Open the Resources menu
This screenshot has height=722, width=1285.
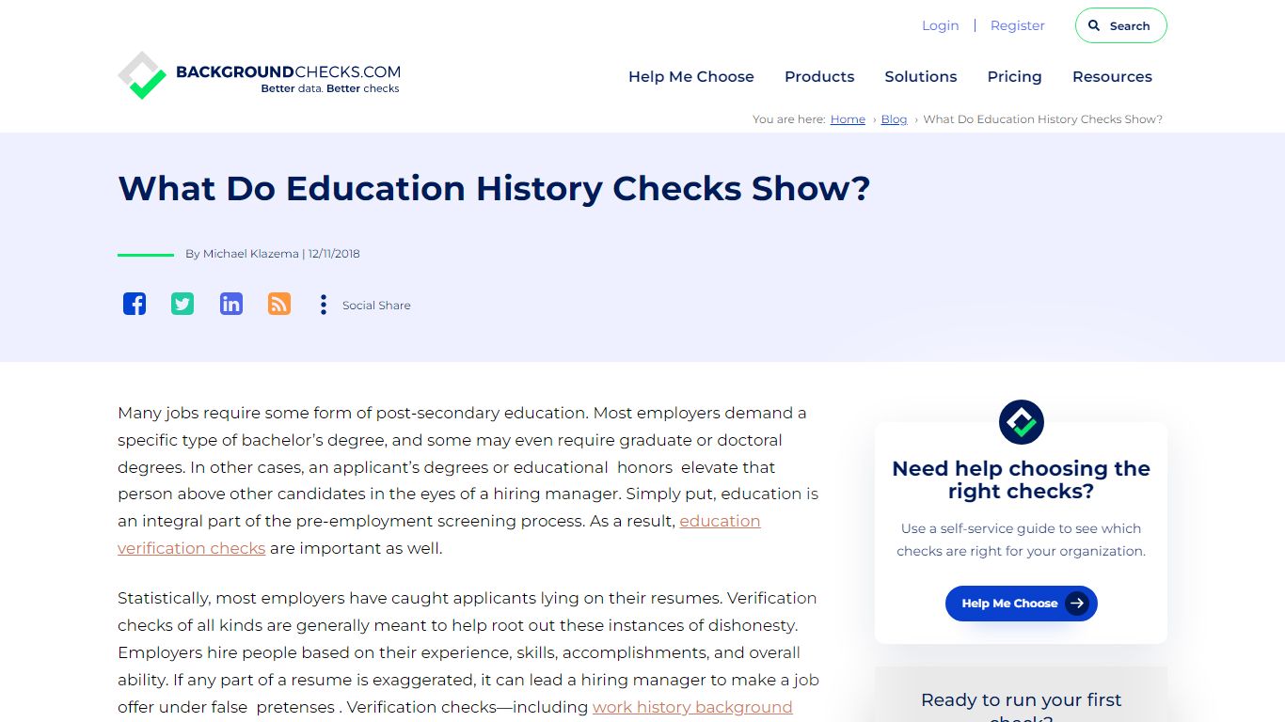(x=1112, y=77)
